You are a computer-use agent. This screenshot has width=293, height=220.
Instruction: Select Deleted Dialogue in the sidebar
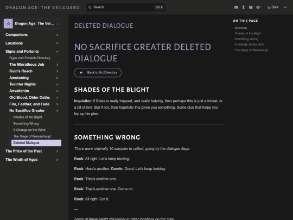click(36, 143)
